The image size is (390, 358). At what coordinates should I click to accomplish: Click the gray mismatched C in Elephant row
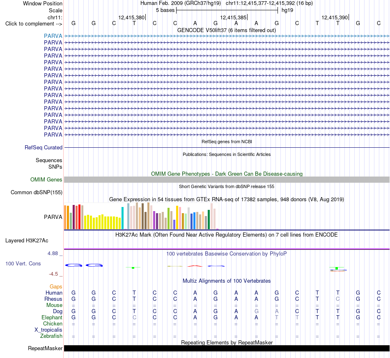(x=134, y=317)
